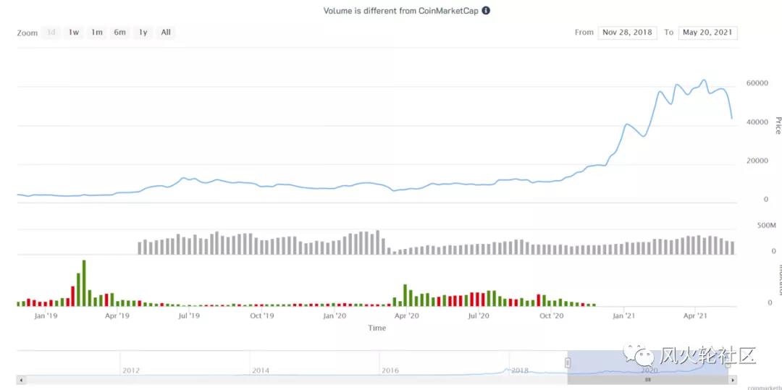Click the 20000 price axis label
Viewport: 782px width, 390px height.
tap(757, 161)
